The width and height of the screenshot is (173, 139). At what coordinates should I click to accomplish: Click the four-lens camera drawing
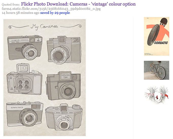coord(24,79)
